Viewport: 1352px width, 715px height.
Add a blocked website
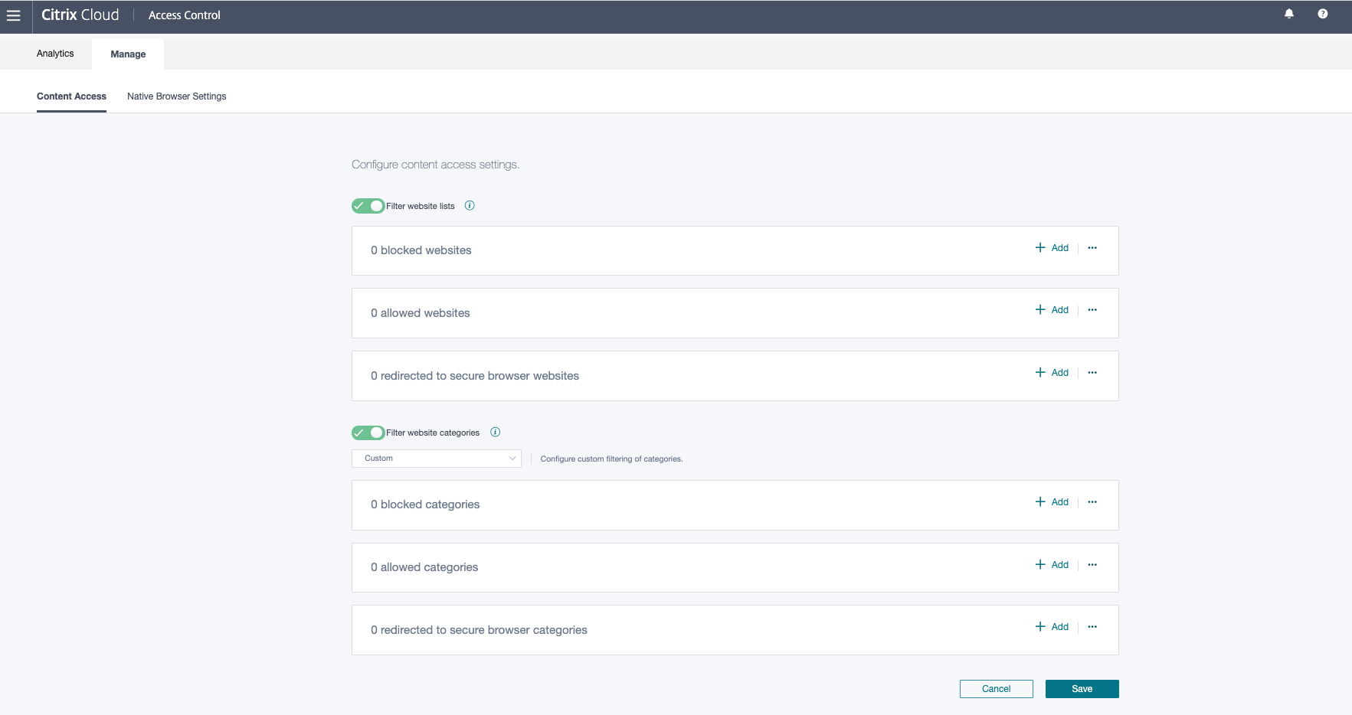(1052, 248)
